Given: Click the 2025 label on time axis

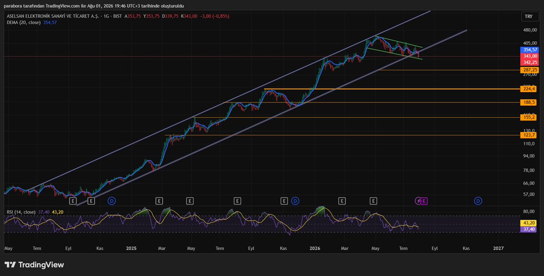Looking at the screenshot, I should [131, 248].
